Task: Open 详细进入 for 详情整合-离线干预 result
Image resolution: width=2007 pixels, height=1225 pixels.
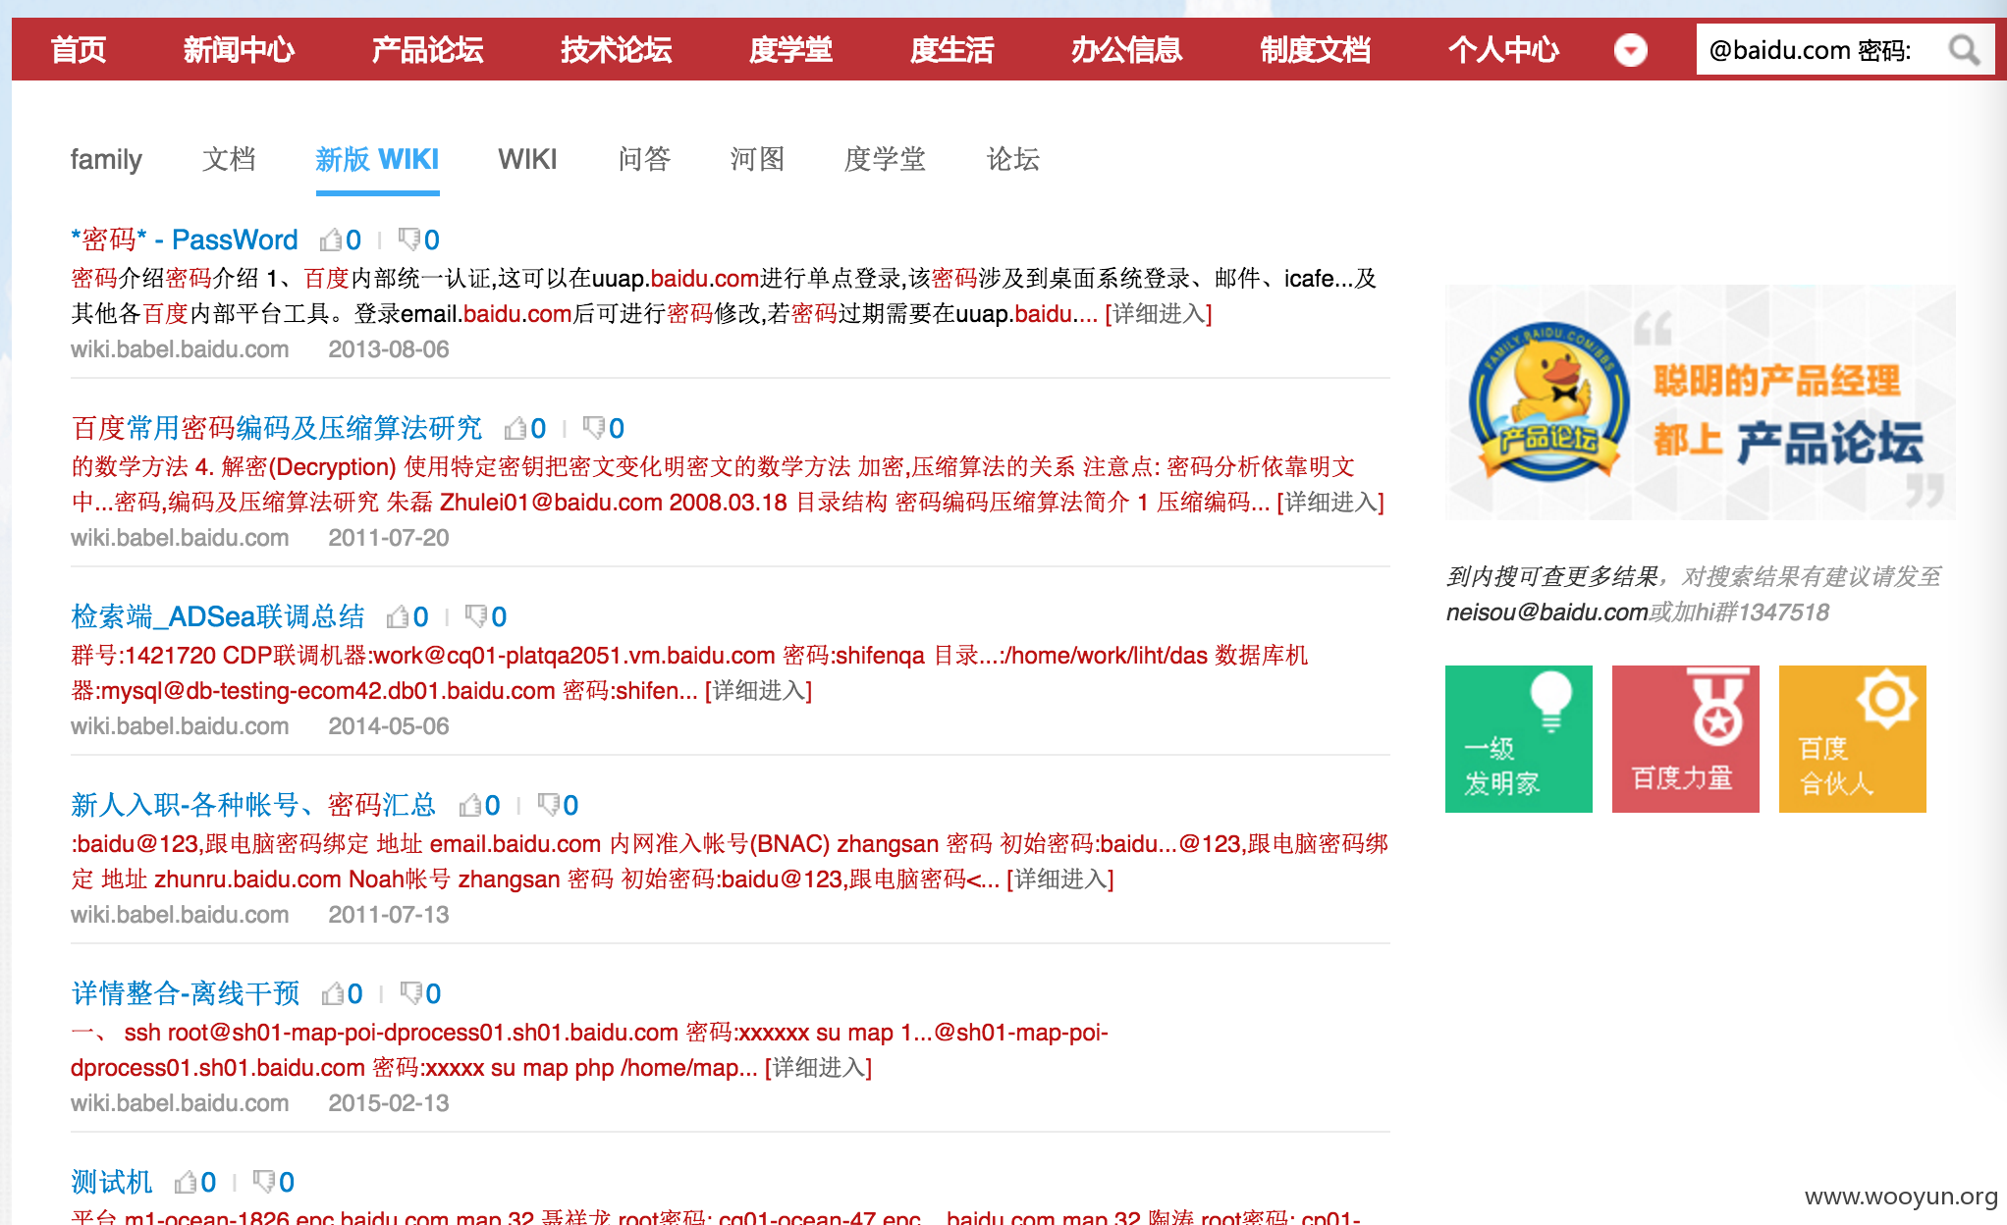Action: click(818, 1068)
